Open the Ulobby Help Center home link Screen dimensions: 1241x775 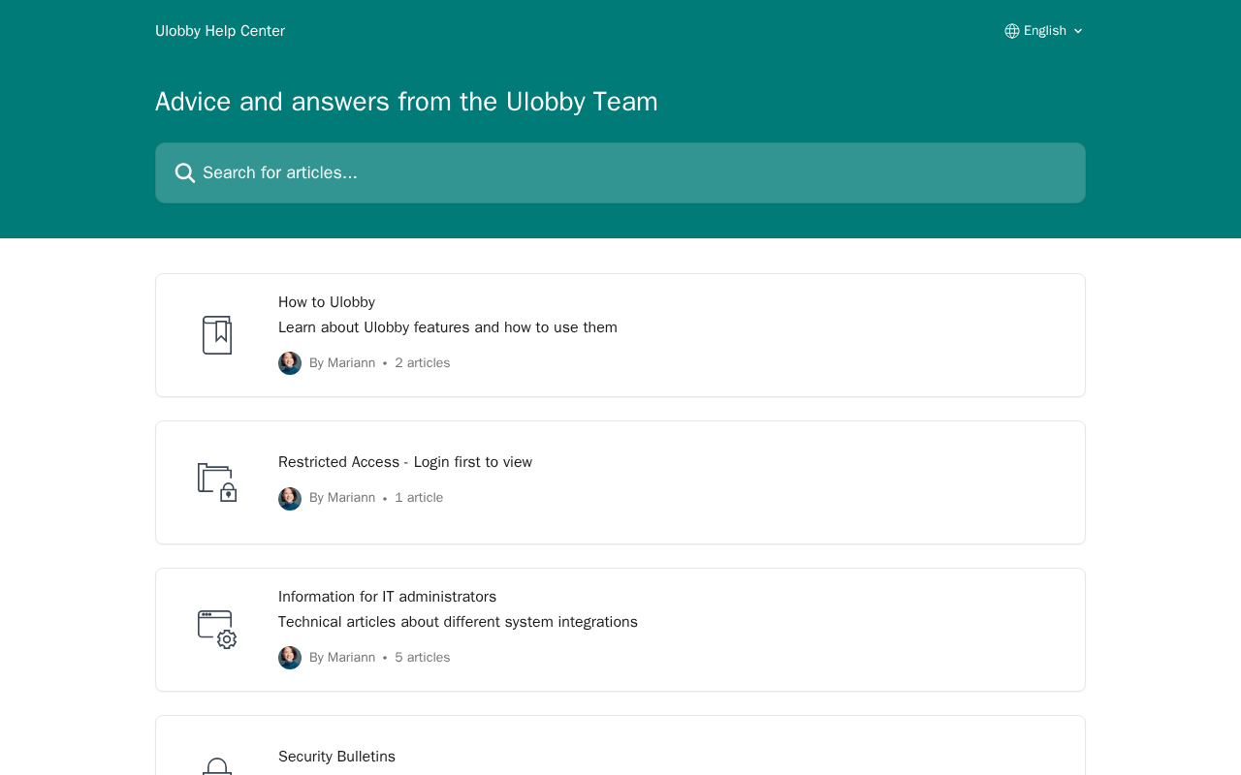(220, 31)
